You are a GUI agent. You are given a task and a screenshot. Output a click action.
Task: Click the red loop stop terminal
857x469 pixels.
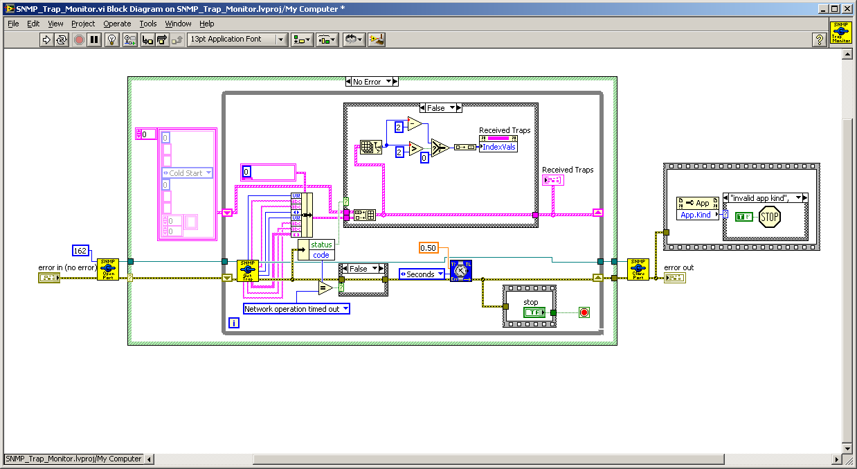click(584, 312)
